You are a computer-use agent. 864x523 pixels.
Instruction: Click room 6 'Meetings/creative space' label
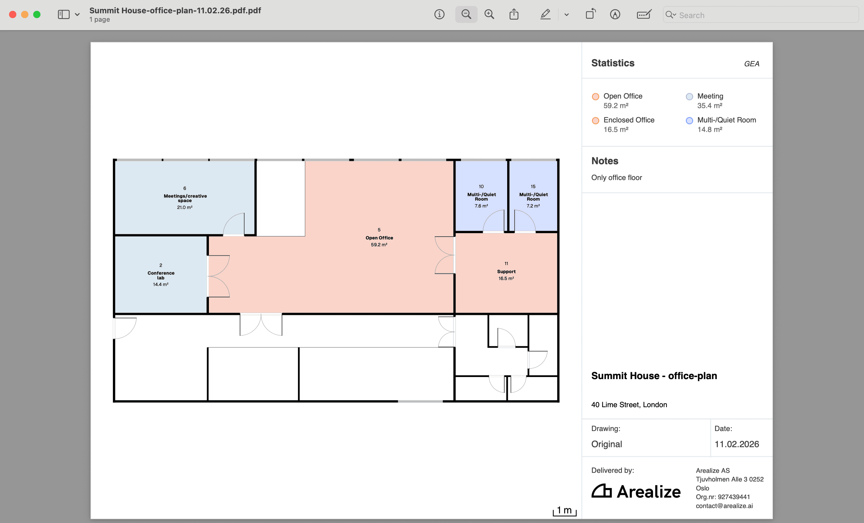coord(185,198)
